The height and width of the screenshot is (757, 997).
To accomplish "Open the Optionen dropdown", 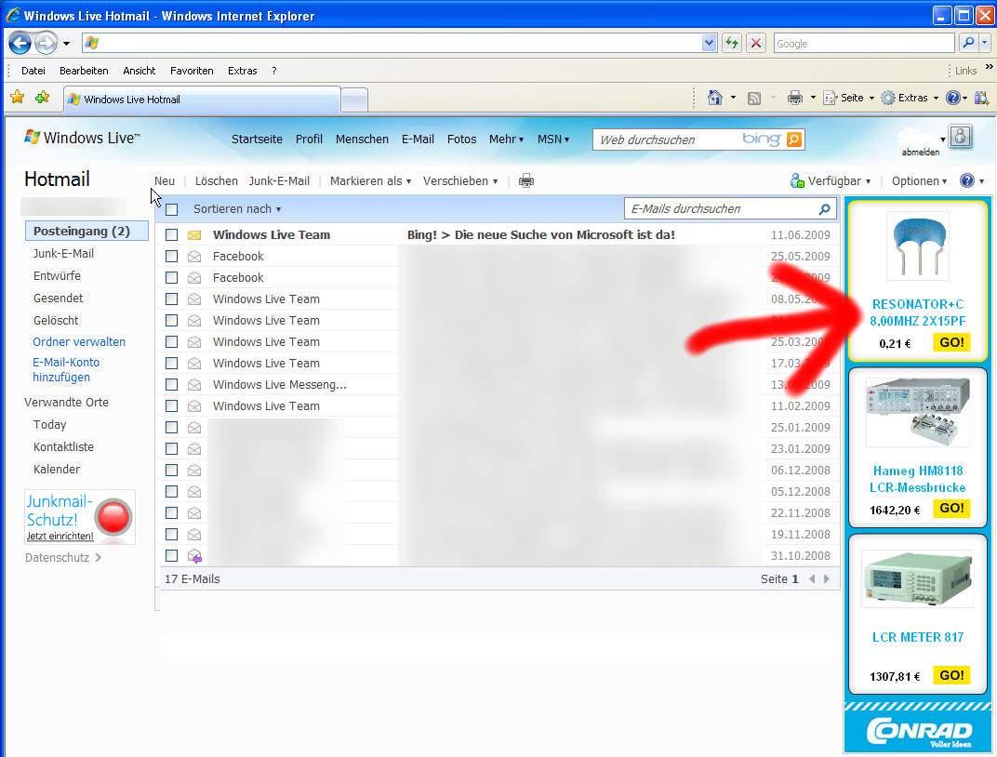I will [920, 181].
